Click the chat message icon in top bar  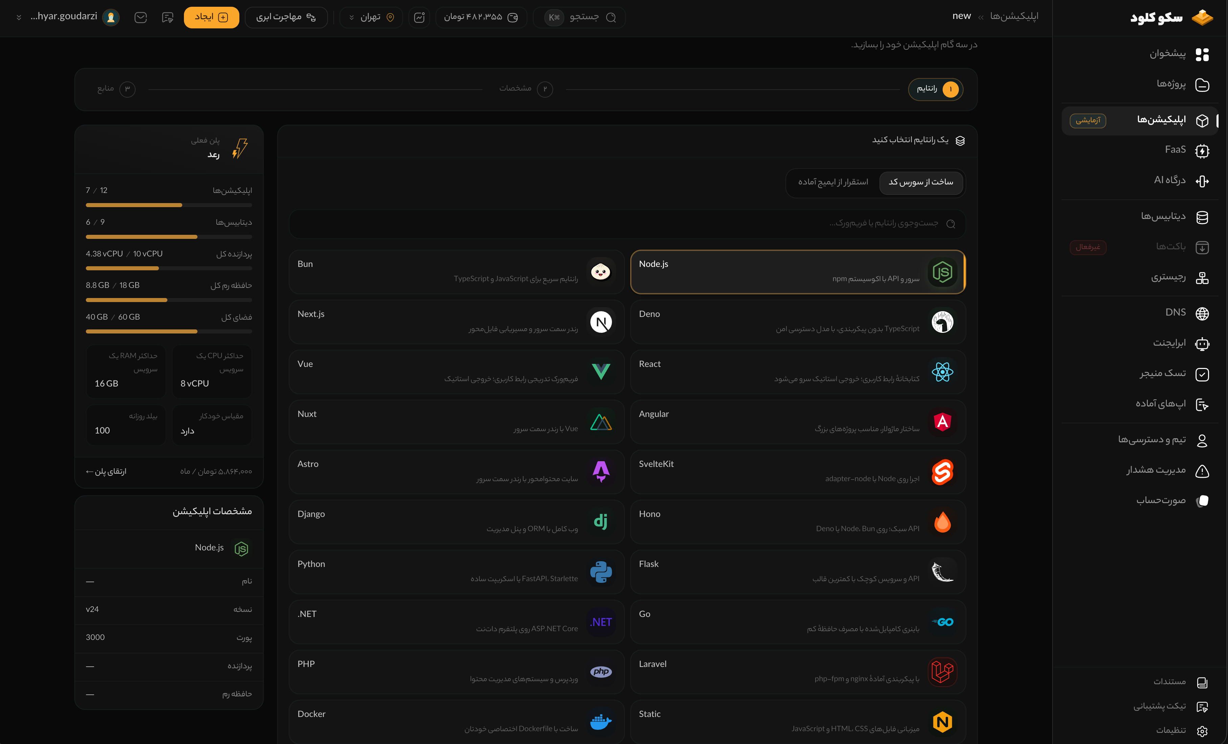pyautogui.click(x=167, y=18)
